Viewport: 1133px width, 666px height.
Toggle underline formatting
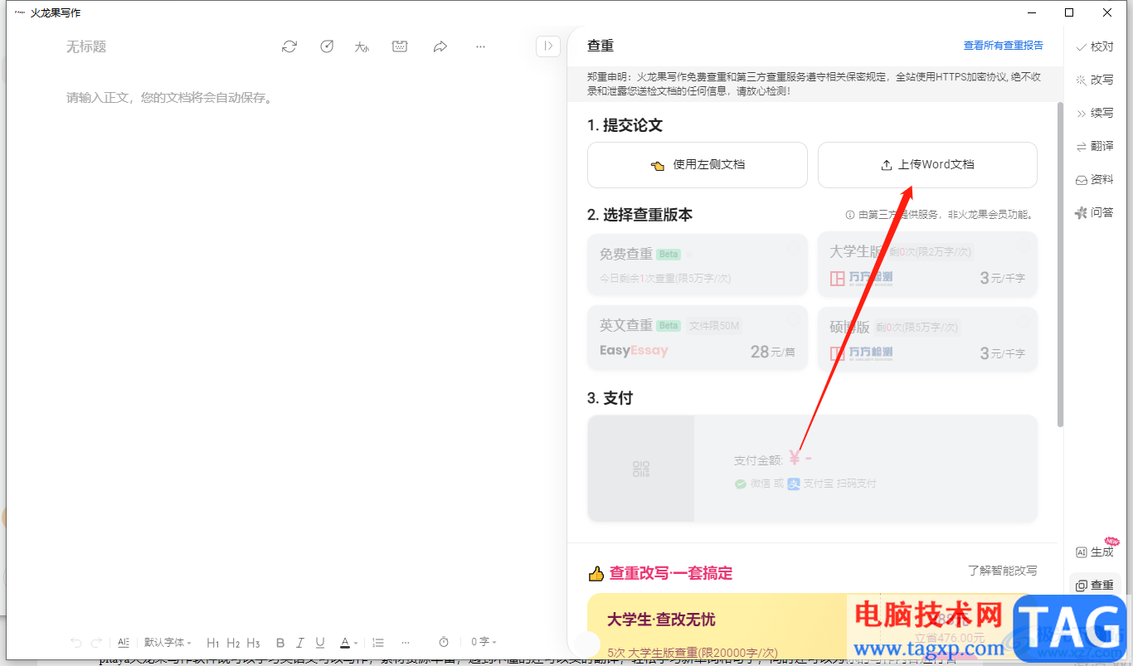tap(320, 643)
